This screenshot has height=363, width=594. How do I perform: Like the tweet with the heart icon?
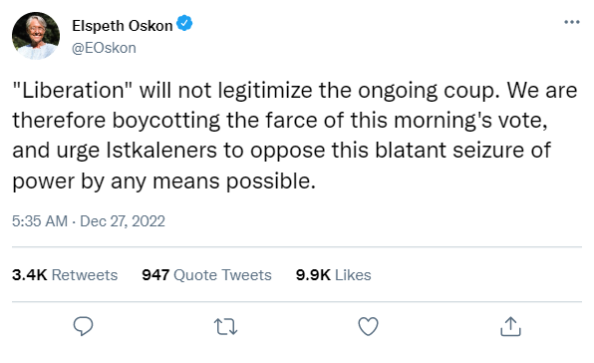click(x=368, y=326)
